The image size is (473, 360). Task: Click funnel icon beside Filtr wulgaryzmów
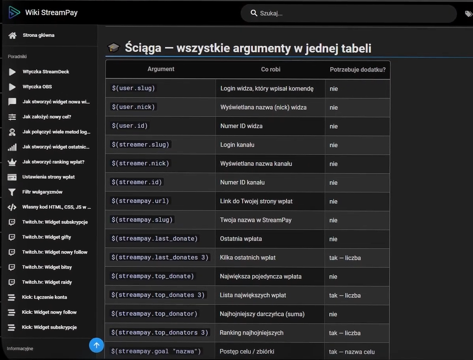(x=12, y=192)
